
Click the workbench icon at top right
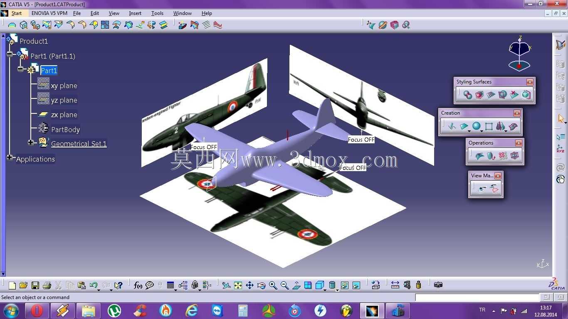(x=561, y=44)
